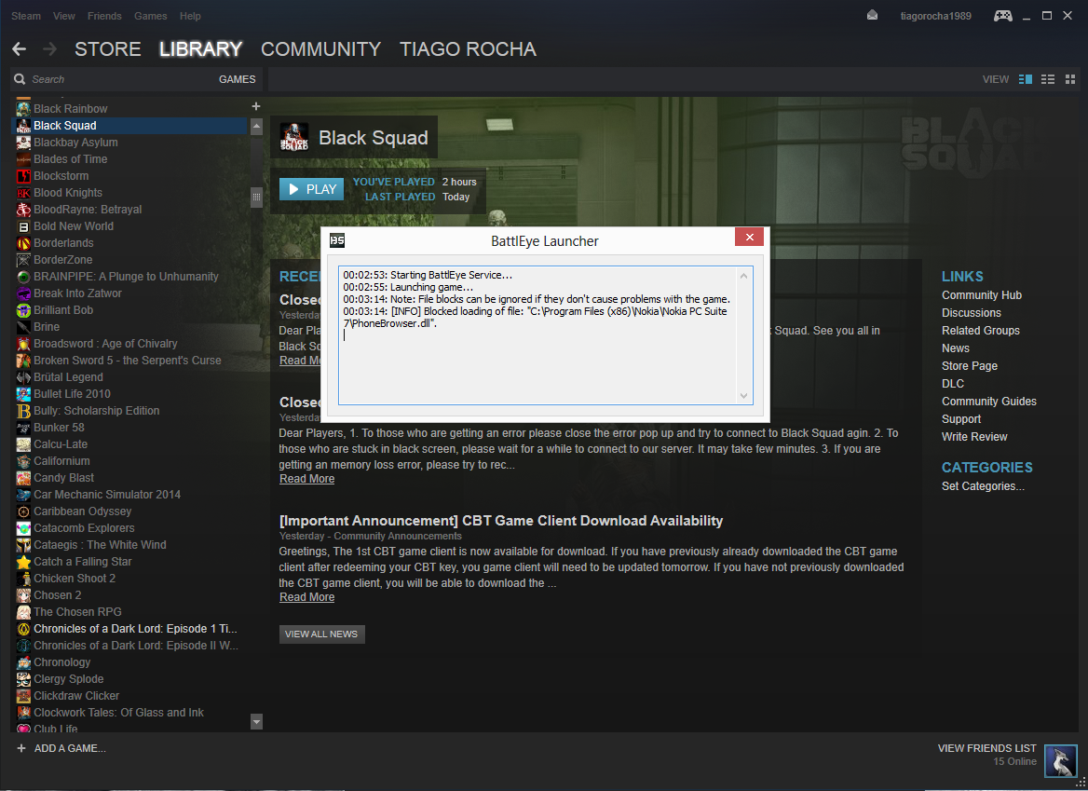The height and width of the screenshot is (791, 1088).
Task: Switch to detail view layout
Action: [1026, 79]
